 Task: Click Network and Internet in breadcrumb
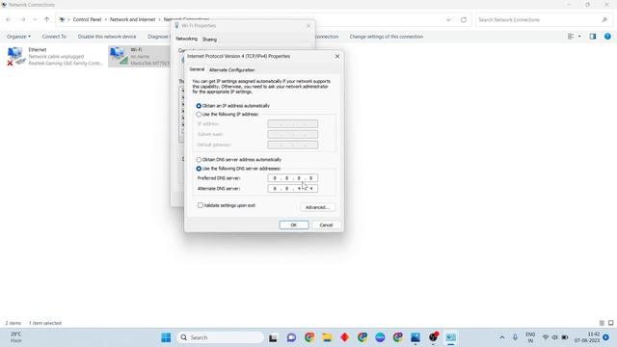(133, 19)
